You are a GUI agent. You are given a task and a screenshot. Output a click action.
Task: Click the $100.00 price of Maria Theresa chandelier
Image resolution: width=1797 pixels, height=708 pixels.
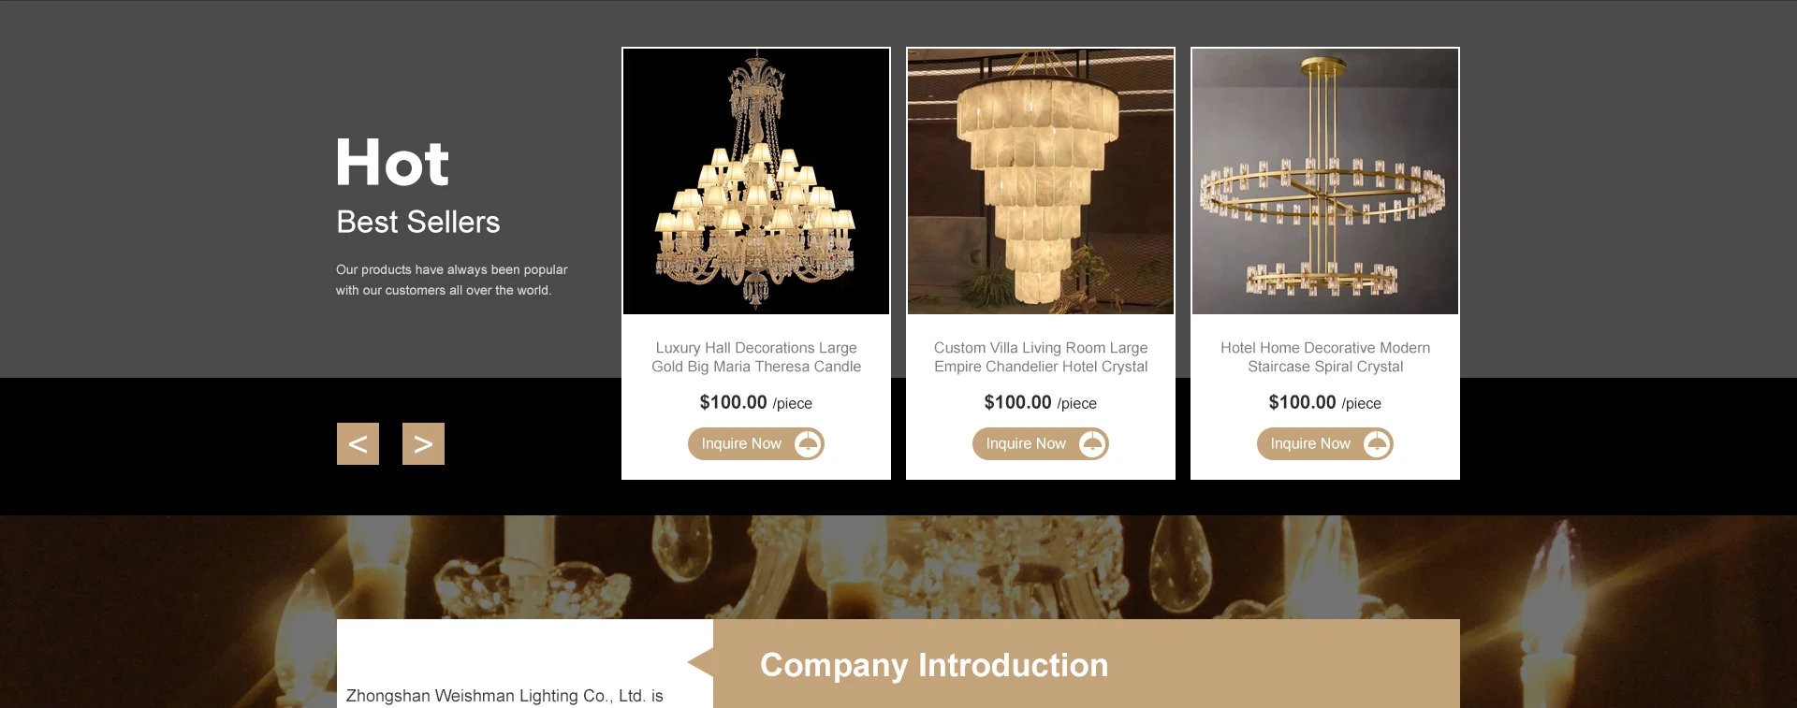coord(733,402)
